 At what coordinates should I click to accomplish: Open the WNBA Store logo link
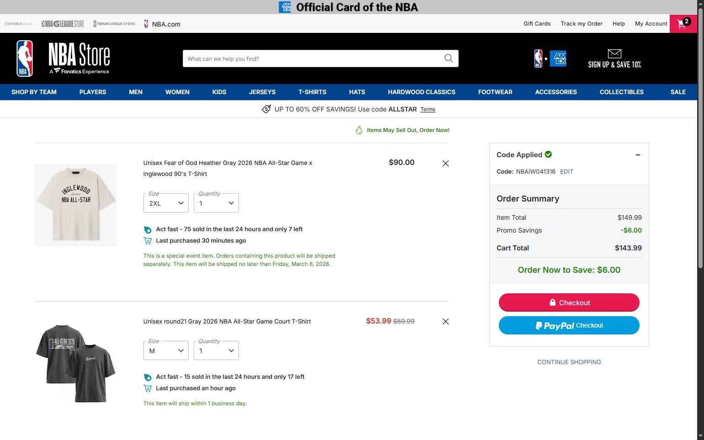[19, 24]
